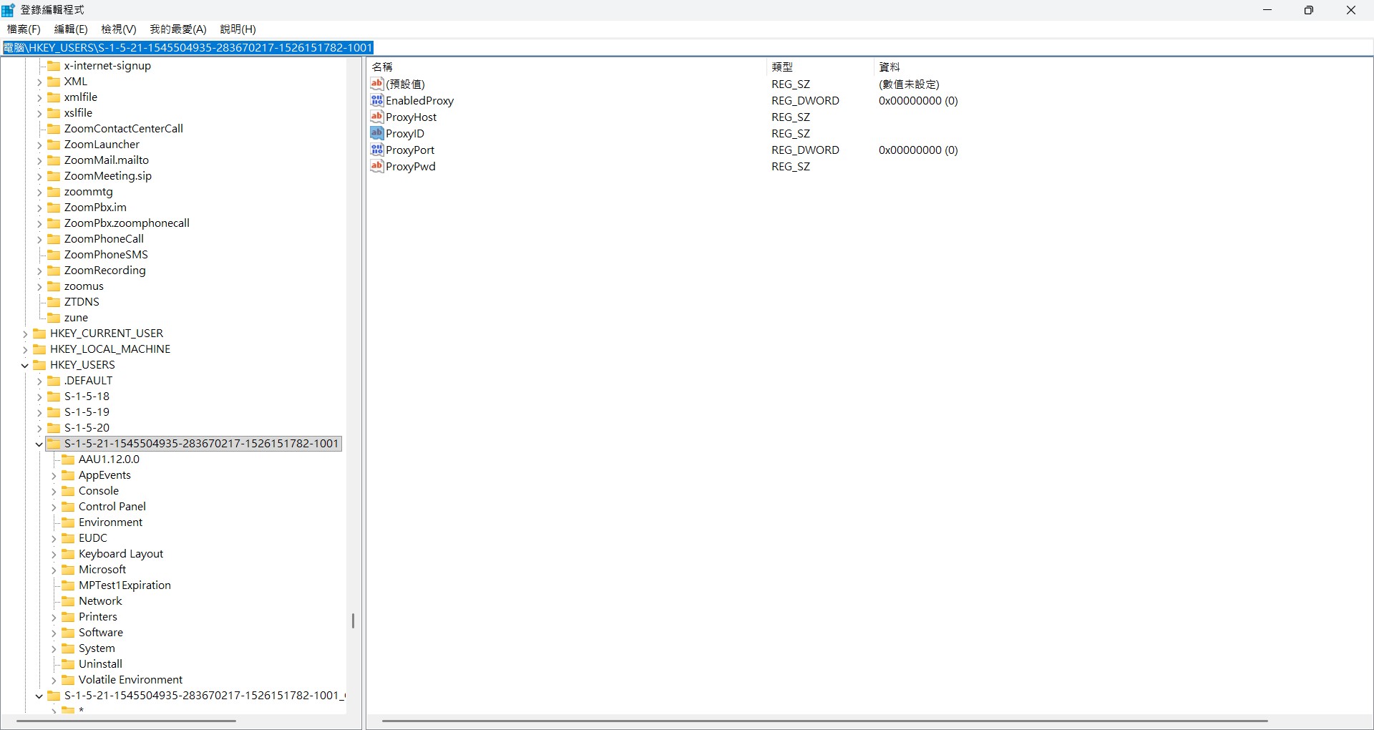Select the ProxyPwd string icon
The width and height of the screenshot is (1374, 730).
[x=377, y=166]
